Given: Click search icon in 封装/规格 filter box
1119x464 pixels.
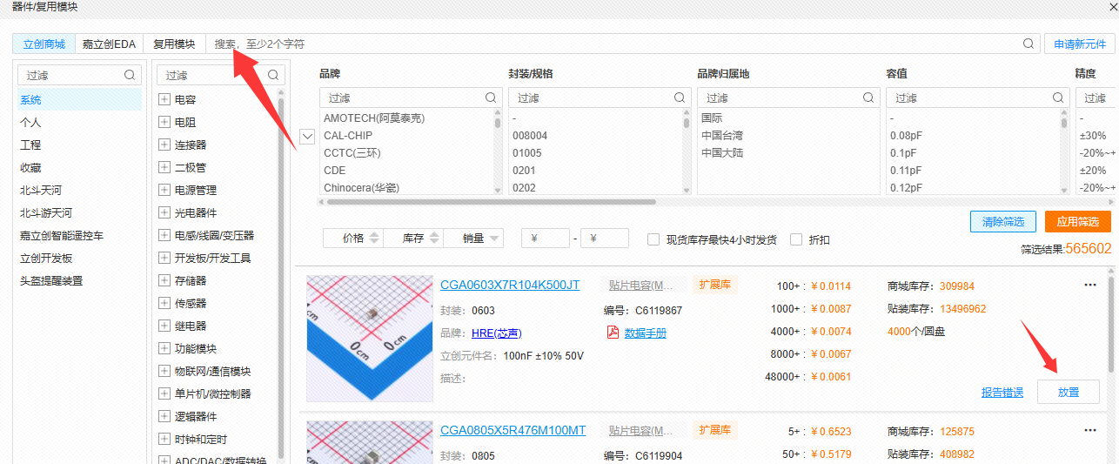Looking at the screenshot, I should point(680,98).
